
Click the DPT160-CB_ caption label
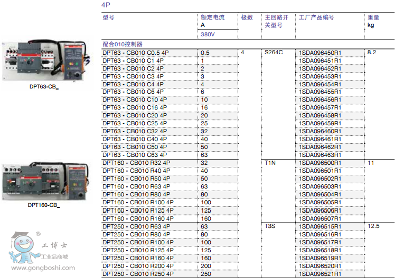pos(44,205)
